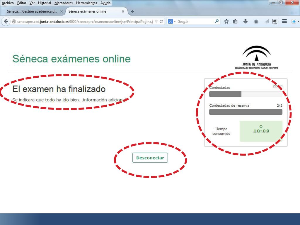Image resolution: width=300 pixels, height=225 pixels.
Task: Open the Archivo menu
Action: (8, 3)
